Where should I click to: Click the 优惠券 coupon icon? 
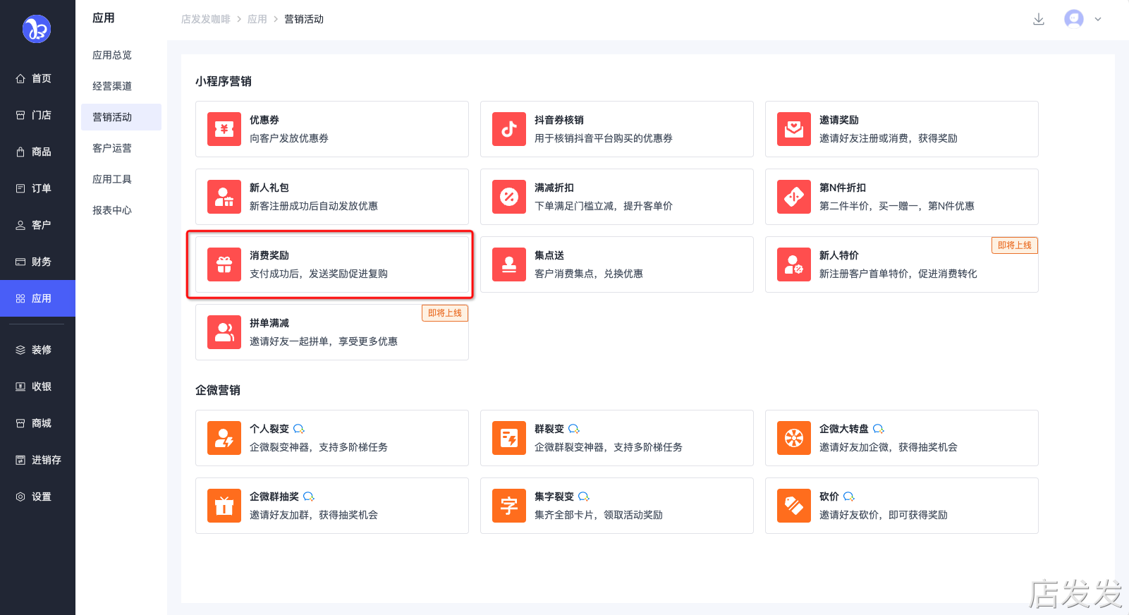[x=224, y=129]
